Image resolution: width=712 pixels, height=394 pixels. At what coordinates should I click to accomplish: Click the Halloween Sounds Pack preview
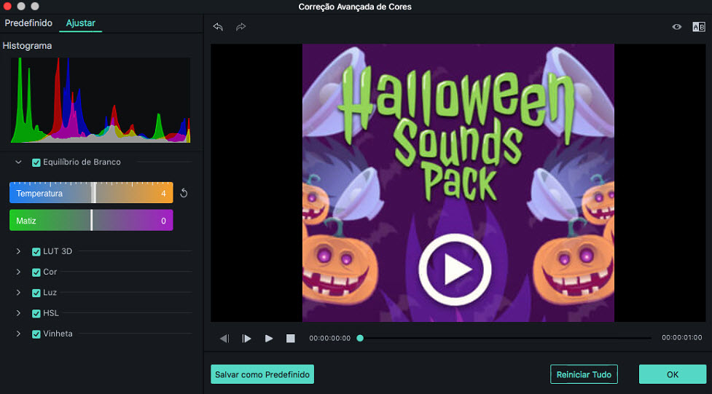[x=458, y=183]
